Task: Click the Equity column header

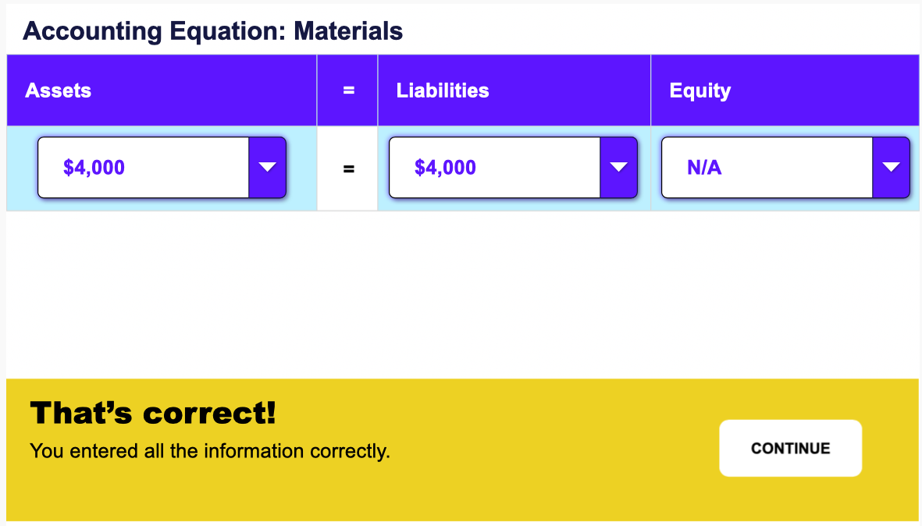Action: [700, 91]
